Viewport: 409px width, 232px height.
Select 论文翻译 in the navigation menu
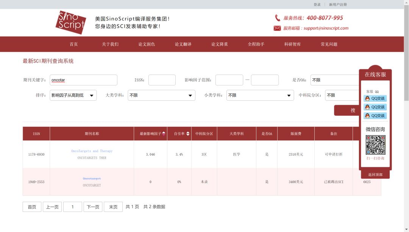point(183,44)
